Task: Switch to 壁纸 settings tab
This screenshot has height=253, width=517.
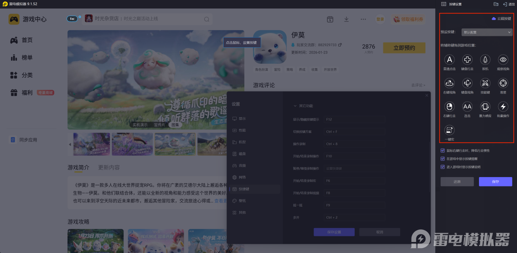Action: tap(242, 201)
